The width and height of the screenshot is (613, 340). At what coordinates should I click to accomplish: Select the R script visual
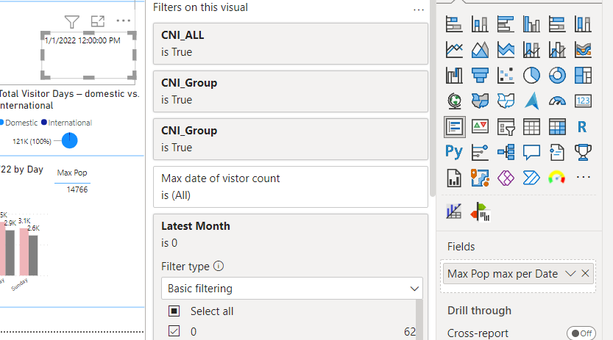pos(583,127)
